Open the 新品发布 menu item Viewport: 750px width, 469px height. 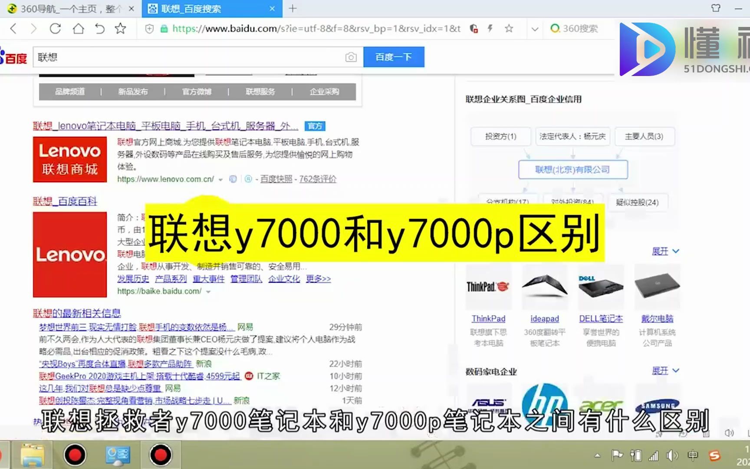coord(133,92)
